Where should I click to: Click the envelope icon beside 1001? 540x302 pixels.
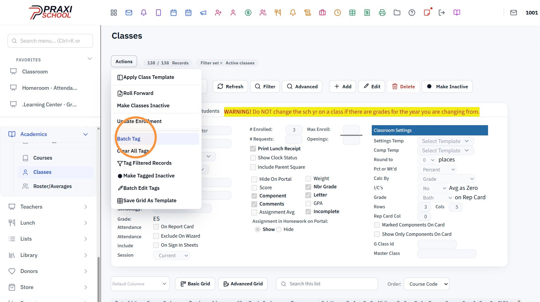(x=513, y=13)
